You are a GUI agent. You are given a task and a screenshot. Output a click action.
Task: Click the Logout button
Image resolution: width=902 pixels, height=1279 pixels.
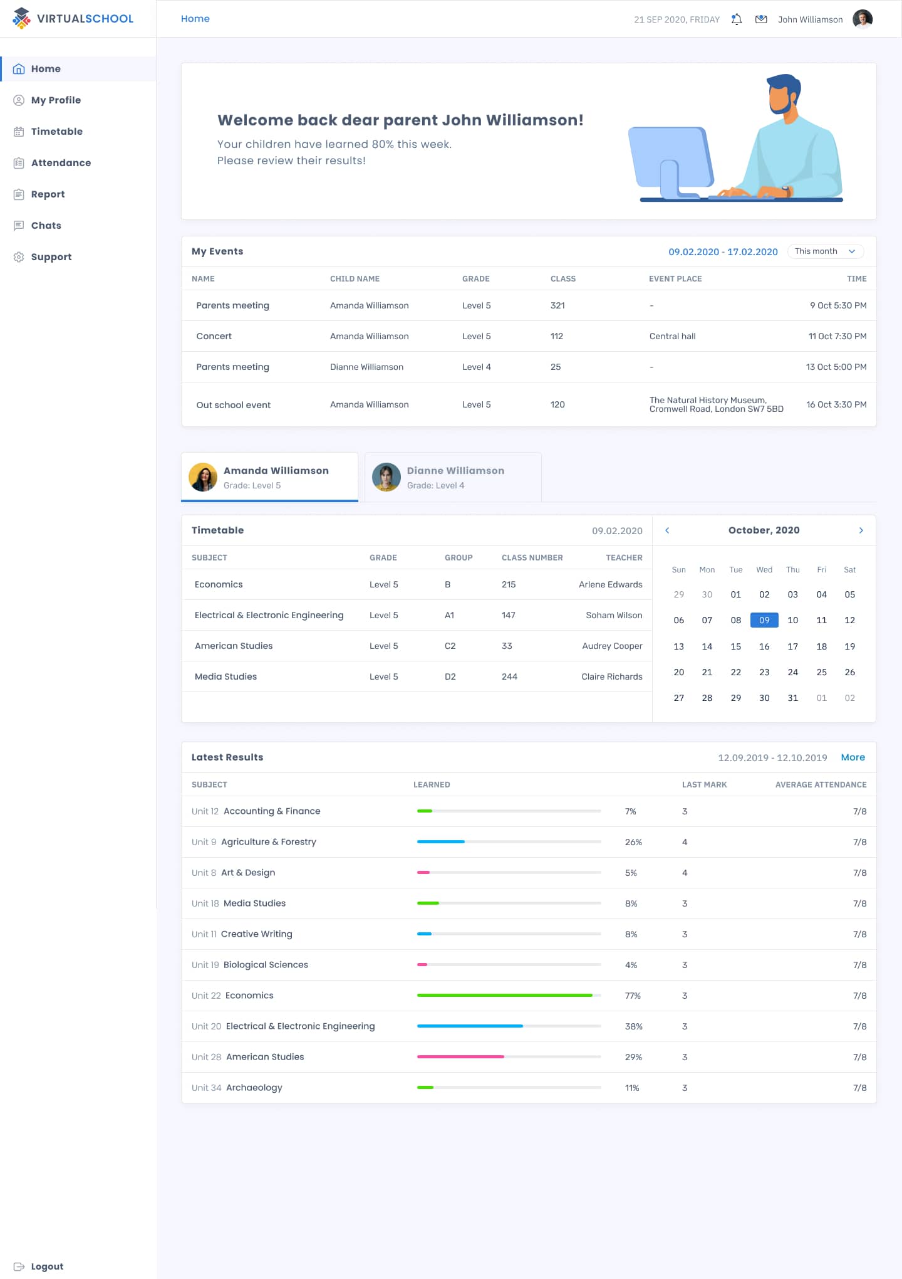pos(39,1266)
